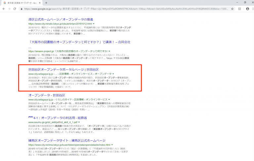Open 4-1：オープンデータの利活用 - 総務省 PDF result
The image size is (254, 161).
click(x=60, y=118)
